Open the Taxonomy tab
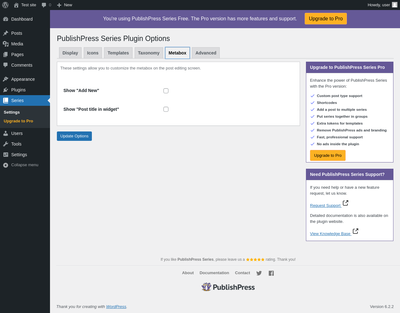The height and width of the screenshot is (313, 400). [x=149, y=53]
